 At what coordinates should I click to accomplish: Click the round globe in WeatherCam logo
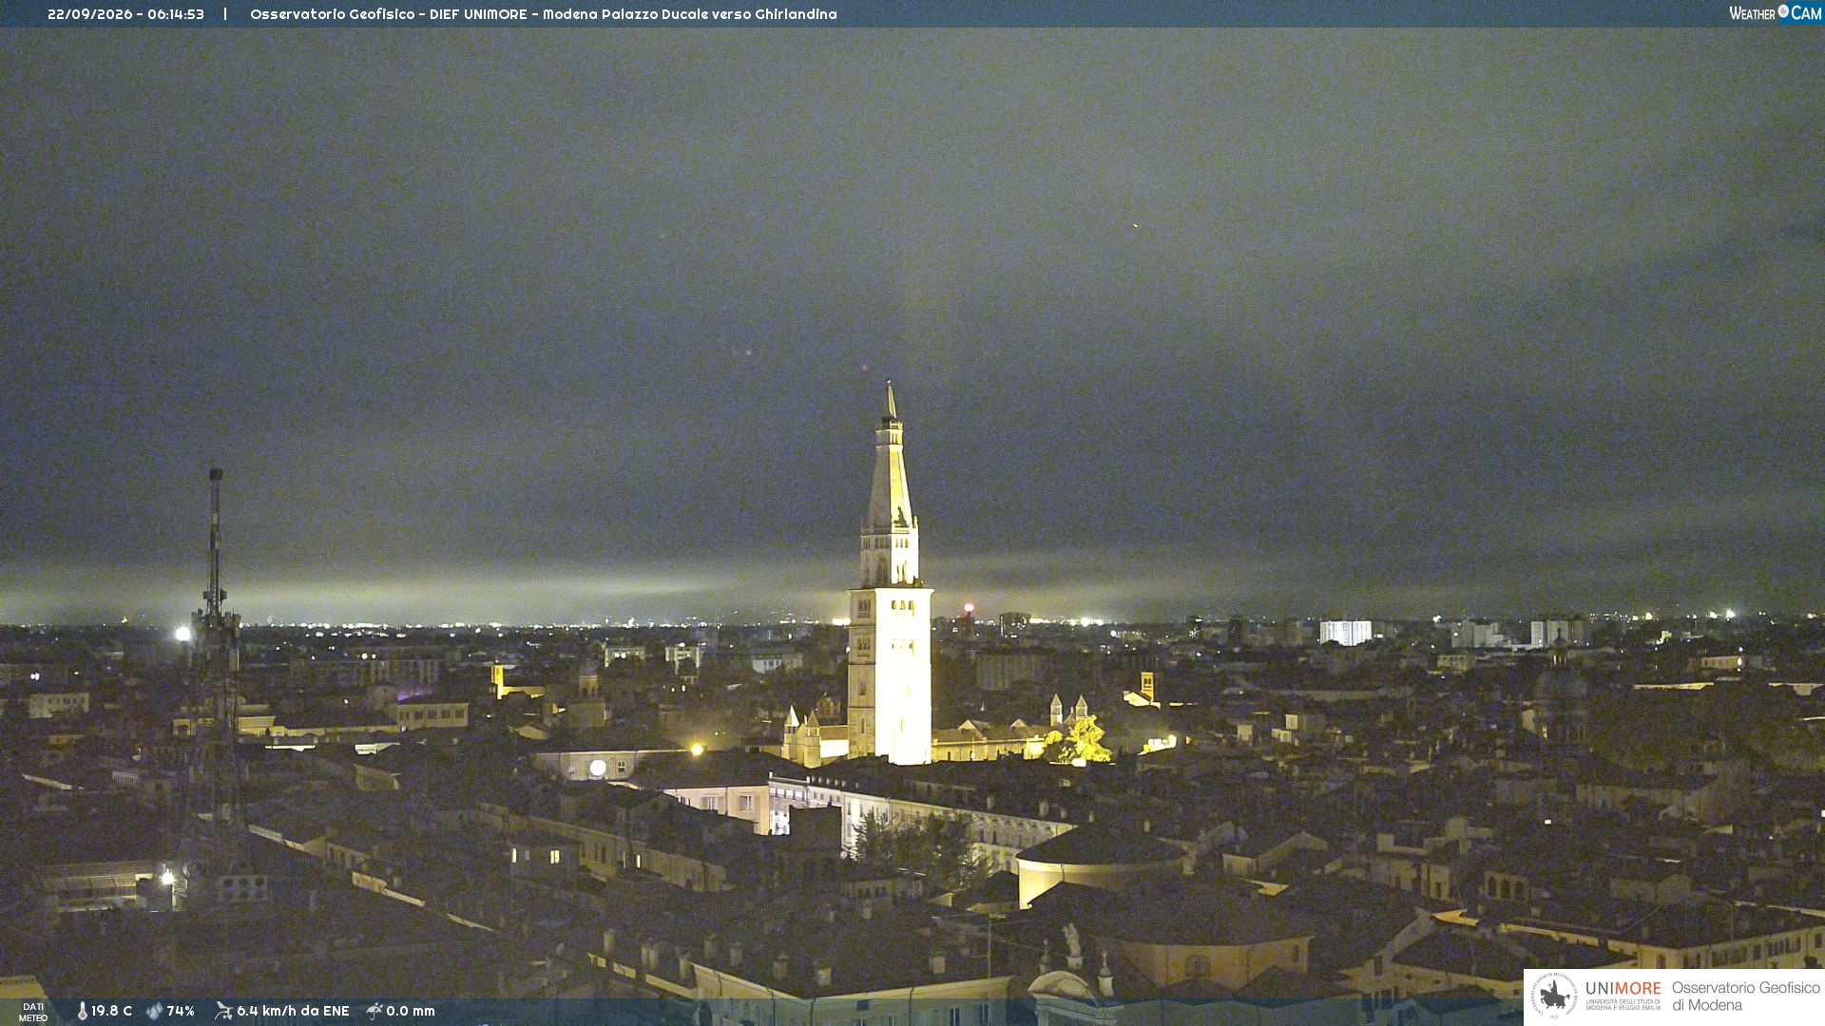1783,11
